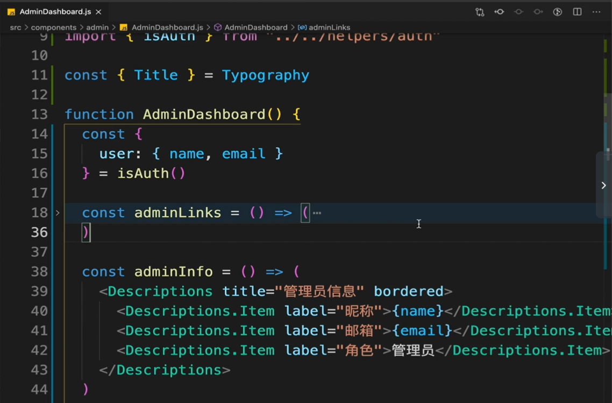The image size is (612, 403).
Task: Click the JS file icon in breadcrumbs
Action: [124, 27]
